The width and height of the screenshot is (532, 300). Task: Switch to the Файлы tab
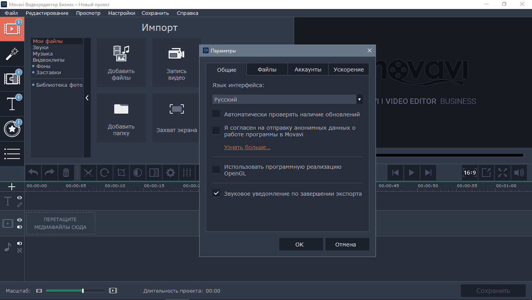[x=267, y=70]
